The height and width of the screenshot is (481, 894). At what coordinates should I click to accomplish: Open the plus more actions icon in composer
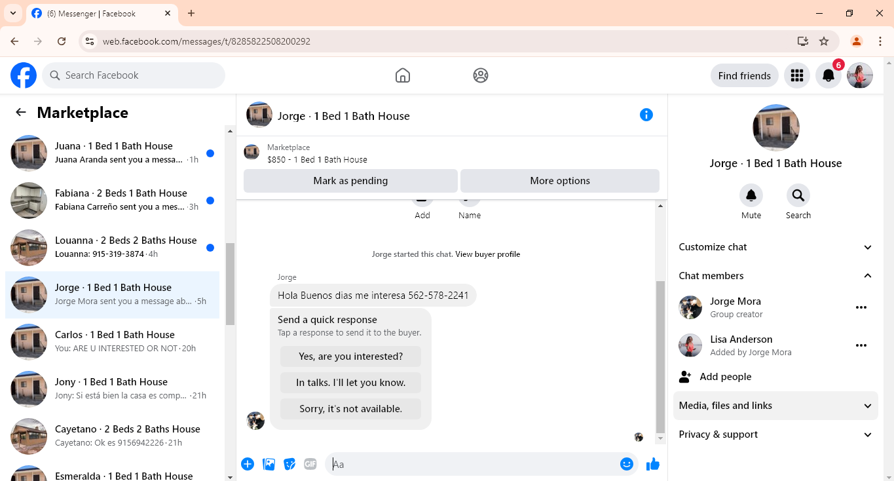248,464
